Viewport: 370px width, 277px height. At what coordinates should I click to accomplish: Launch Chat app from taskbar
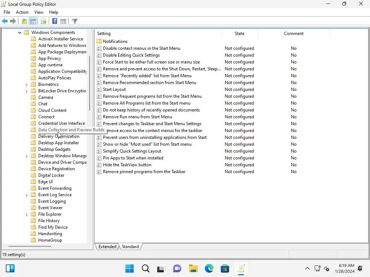coord(177,268)
